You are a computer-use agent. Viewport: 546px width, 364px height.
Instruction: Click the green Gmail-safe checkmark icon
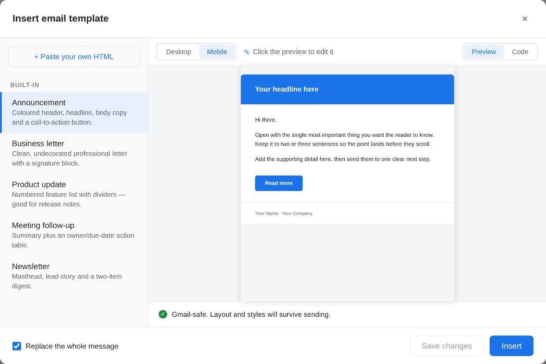pos(163,314)
